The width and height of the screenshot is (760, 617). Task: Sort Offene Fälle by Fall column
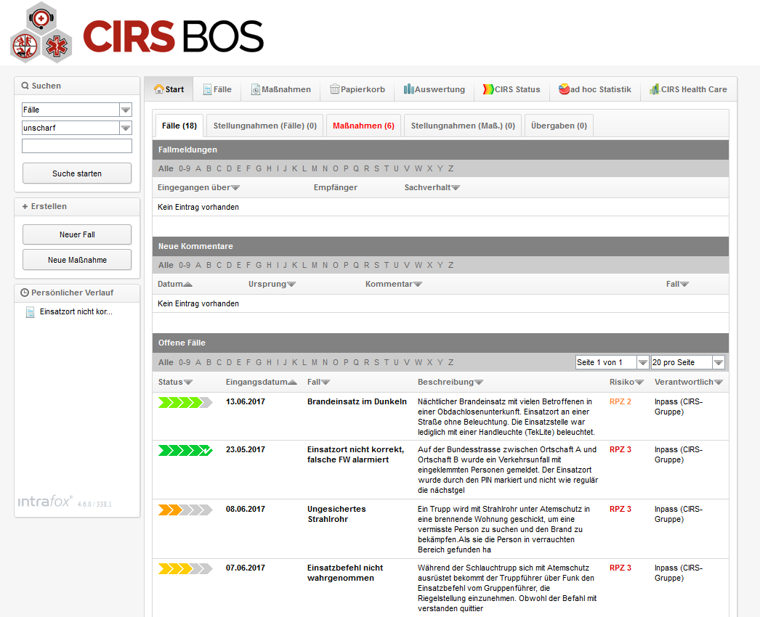(x=318, y=382)
